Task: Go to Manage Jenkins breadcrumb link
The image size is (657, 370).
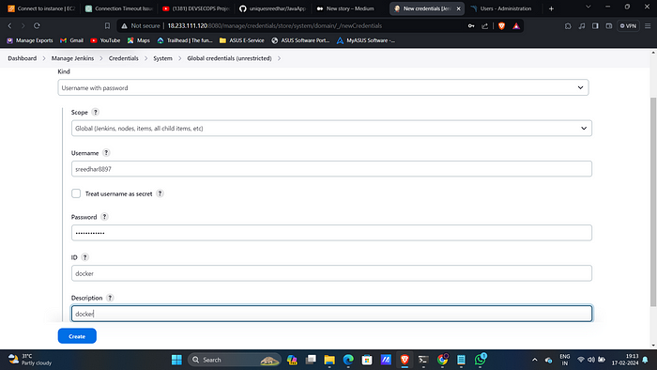Action: tap(72, 58)
